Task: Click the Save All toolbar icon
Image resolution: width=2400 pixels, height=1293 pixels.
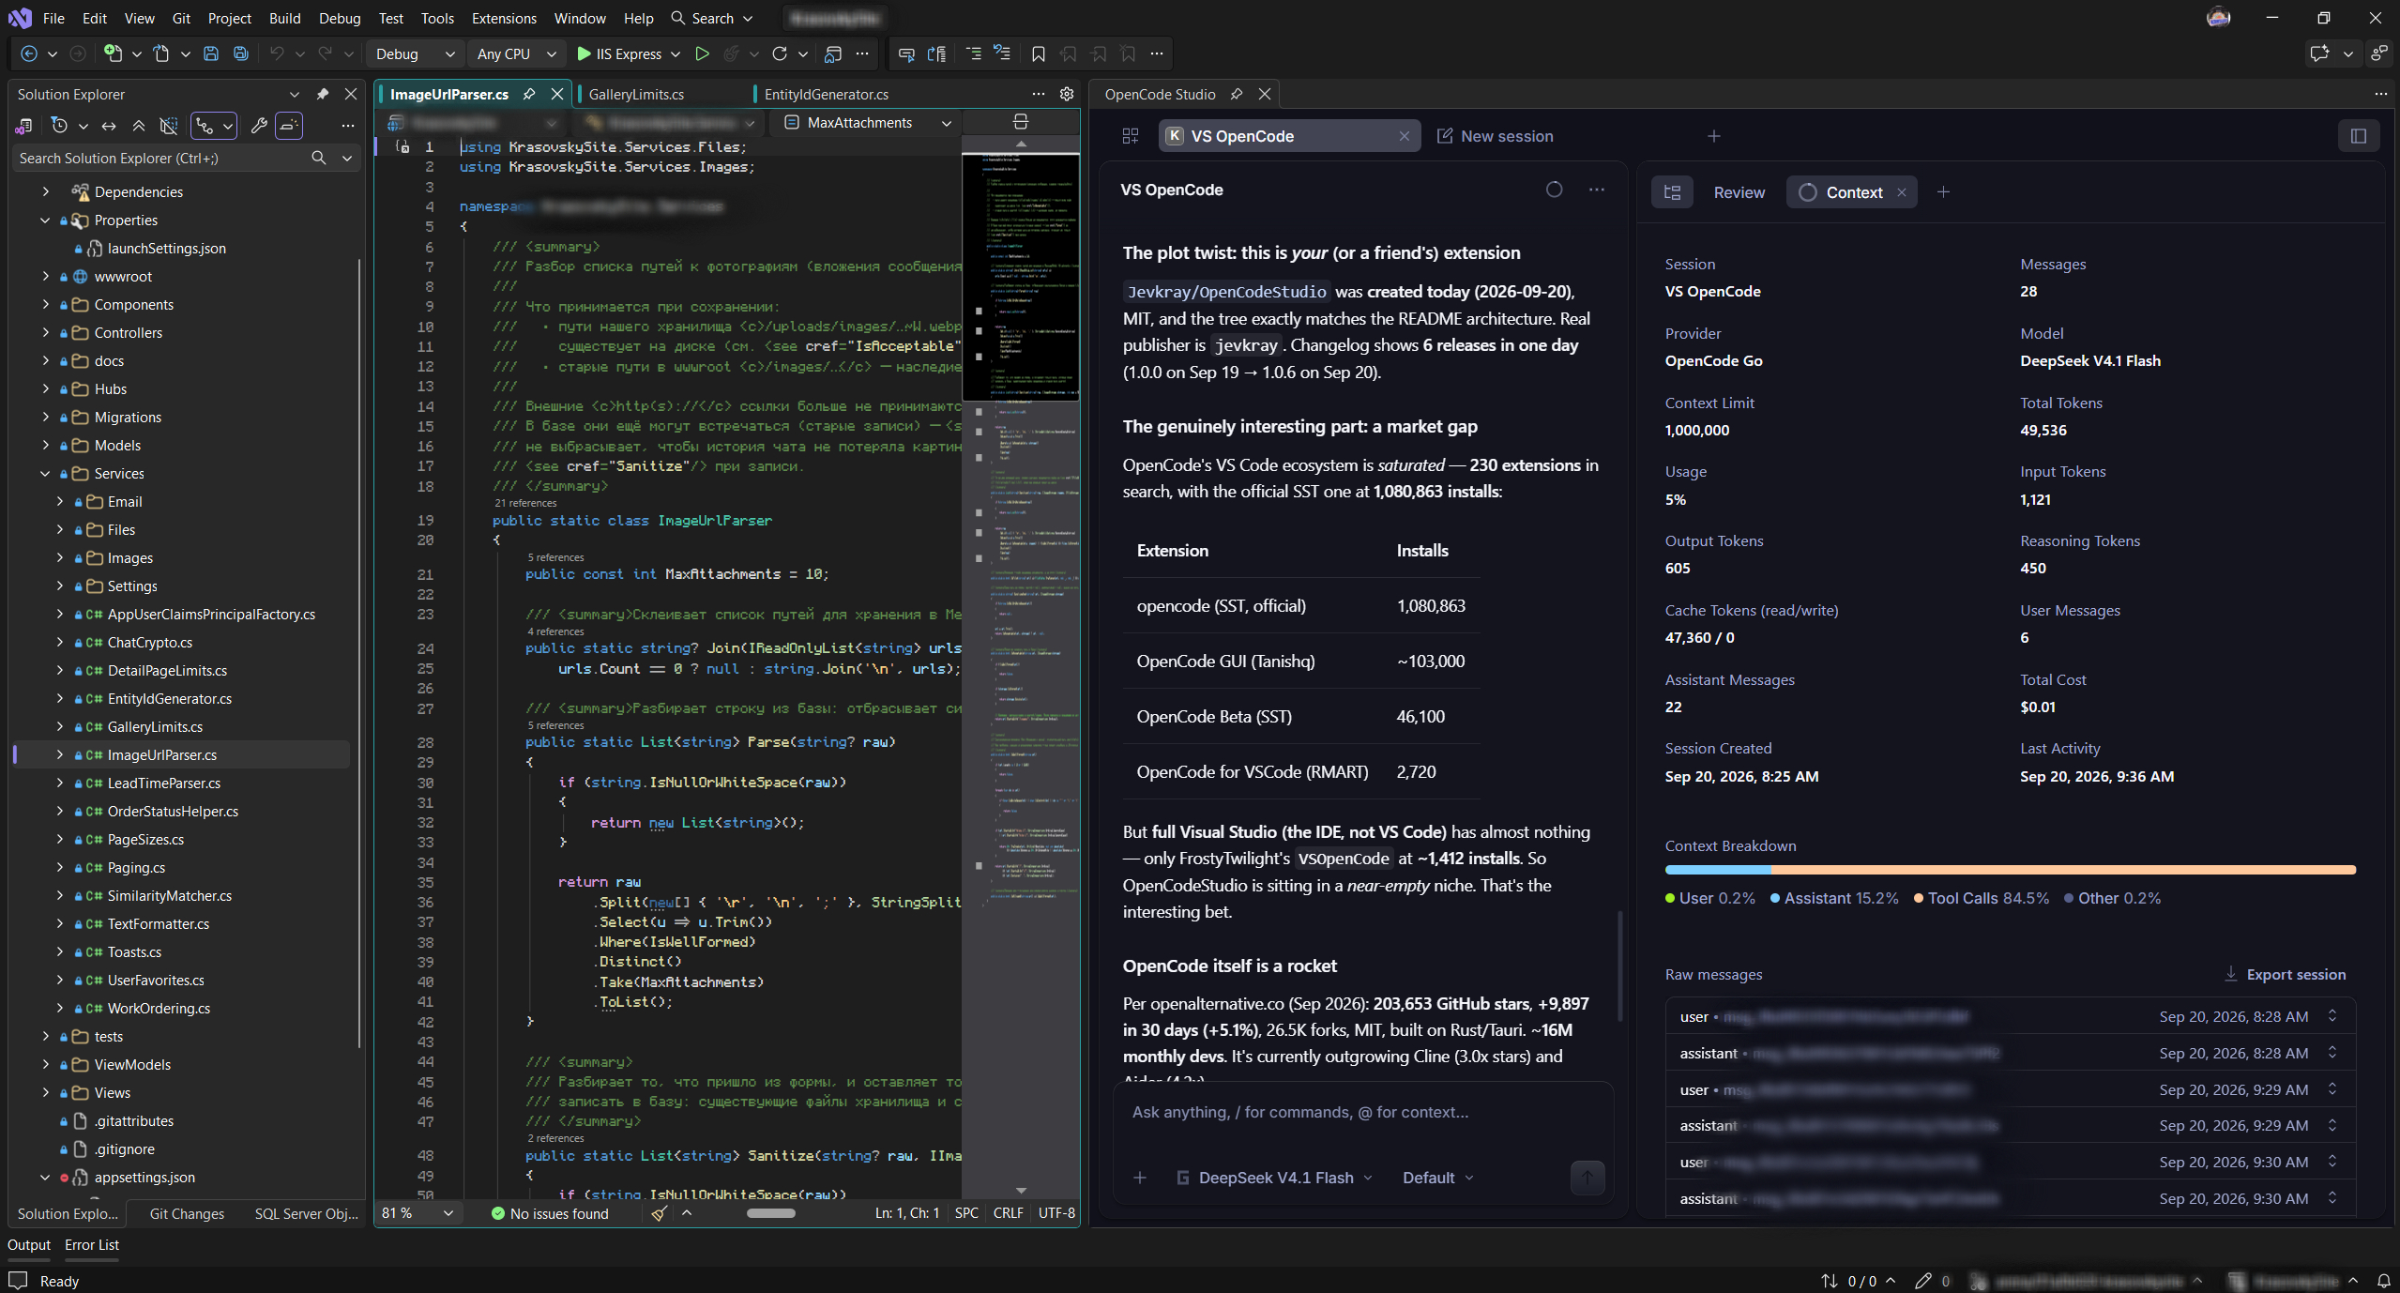Action: point(241,53)
